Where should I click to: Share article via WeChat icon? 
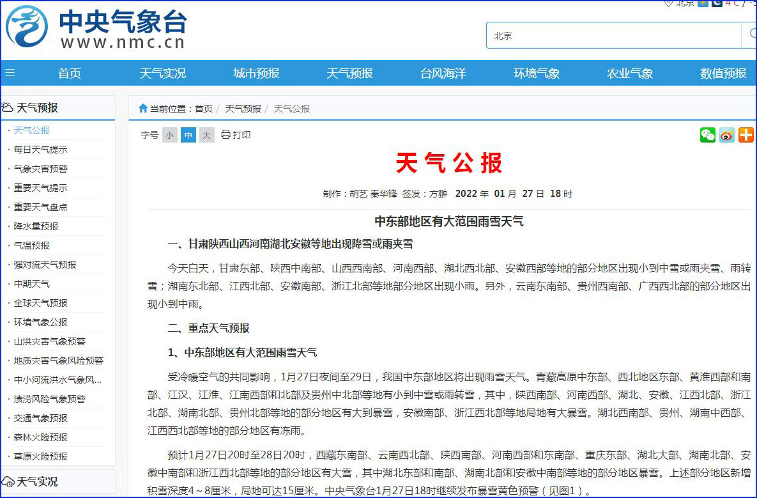pyautogui.click(x=707, y=135)
